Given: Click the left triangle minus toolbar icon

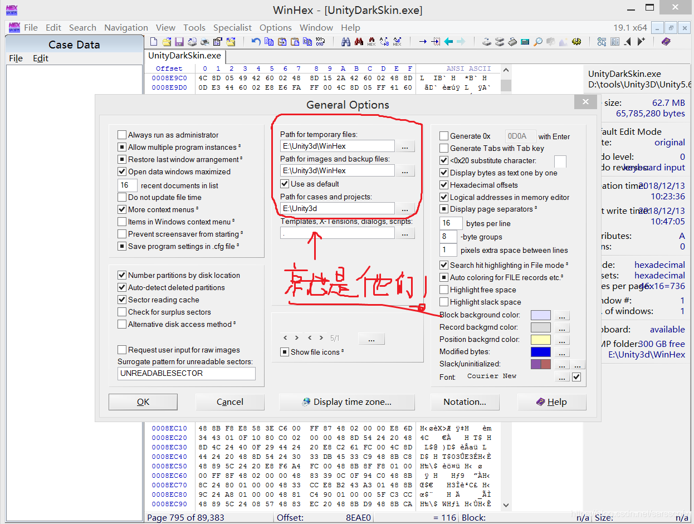Looking at the screenshot, I should point(627,42).
